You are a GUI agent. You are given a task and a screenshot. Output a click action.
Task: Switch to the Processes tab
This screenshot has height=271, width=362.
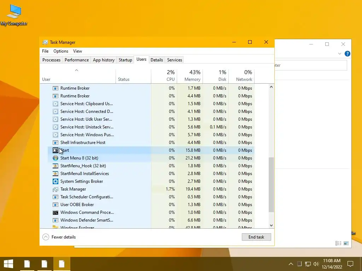pyautogui.click(x=51, y=60)
